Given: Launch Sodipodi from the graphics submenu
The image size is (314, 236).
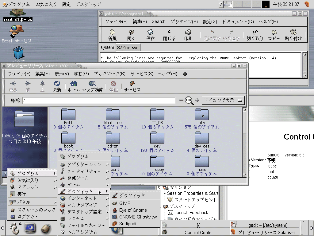Looking at the screenshot, I should click(x=135, y=224).
